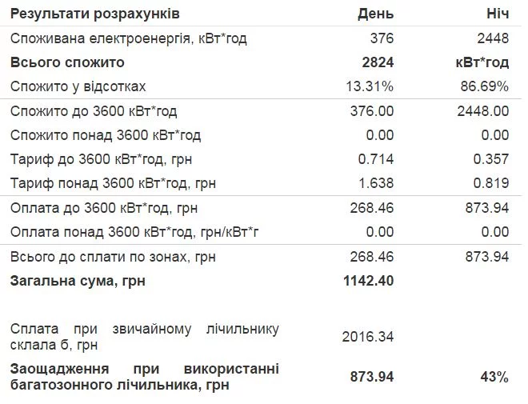
Task: Click the regular meter payment 2016.34
Action: pyautogui.click(x=368, y=337)
